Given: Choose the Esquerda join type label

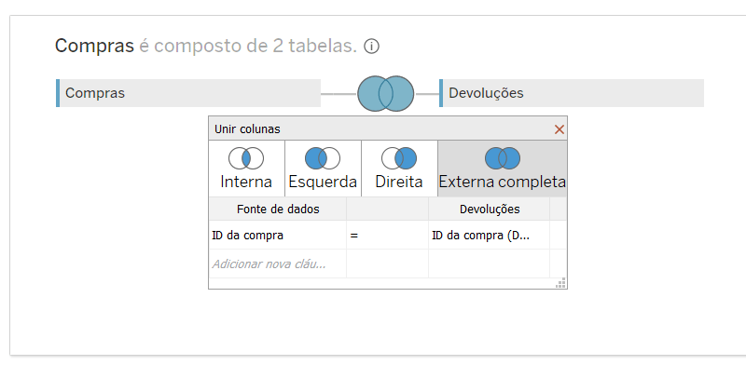Looking at the screenshot, I should [323, 182].
